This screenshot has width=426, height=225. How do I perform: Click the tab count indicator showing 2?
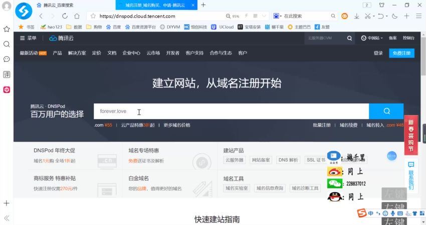click(x=367, y=5)
